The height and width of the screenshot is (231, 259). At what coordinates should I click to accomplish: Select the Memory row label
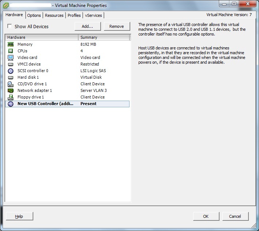25,44
